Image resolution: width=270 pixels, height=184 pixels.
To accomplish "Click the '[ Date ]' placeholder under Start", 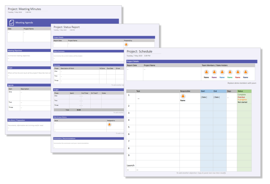I will [x=204, y=97].
